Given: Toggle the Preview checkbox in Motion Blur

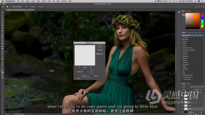Looking at the screenshot, I should pos(97,54).
